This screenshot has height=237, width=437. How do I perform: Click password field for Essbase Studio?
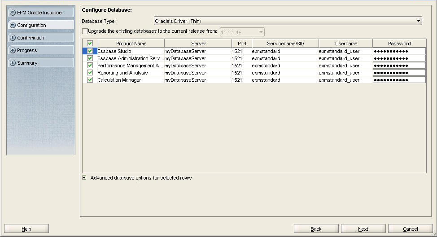click(x=399, y=51)
